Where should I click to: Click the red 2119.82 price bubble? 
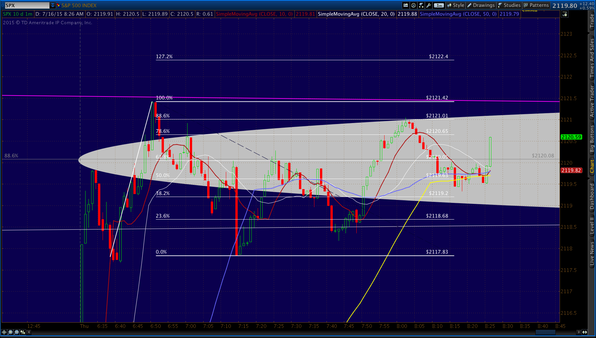571,170
